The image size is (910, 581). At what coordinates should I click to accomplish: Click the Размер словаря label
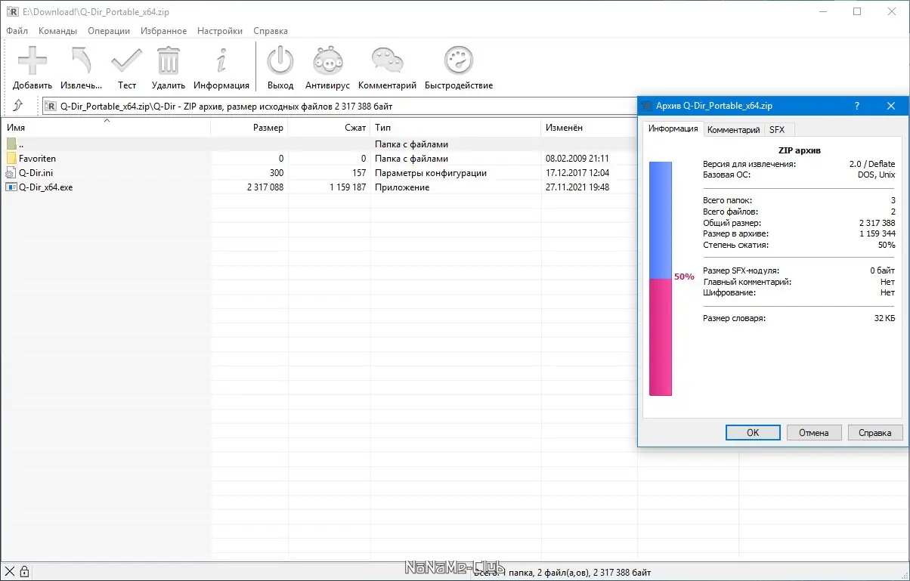(x=734, y=318)
